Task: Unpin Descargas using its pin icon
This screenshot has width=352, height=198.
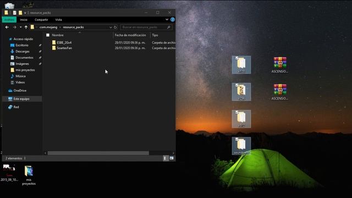Action: [40, 51]
